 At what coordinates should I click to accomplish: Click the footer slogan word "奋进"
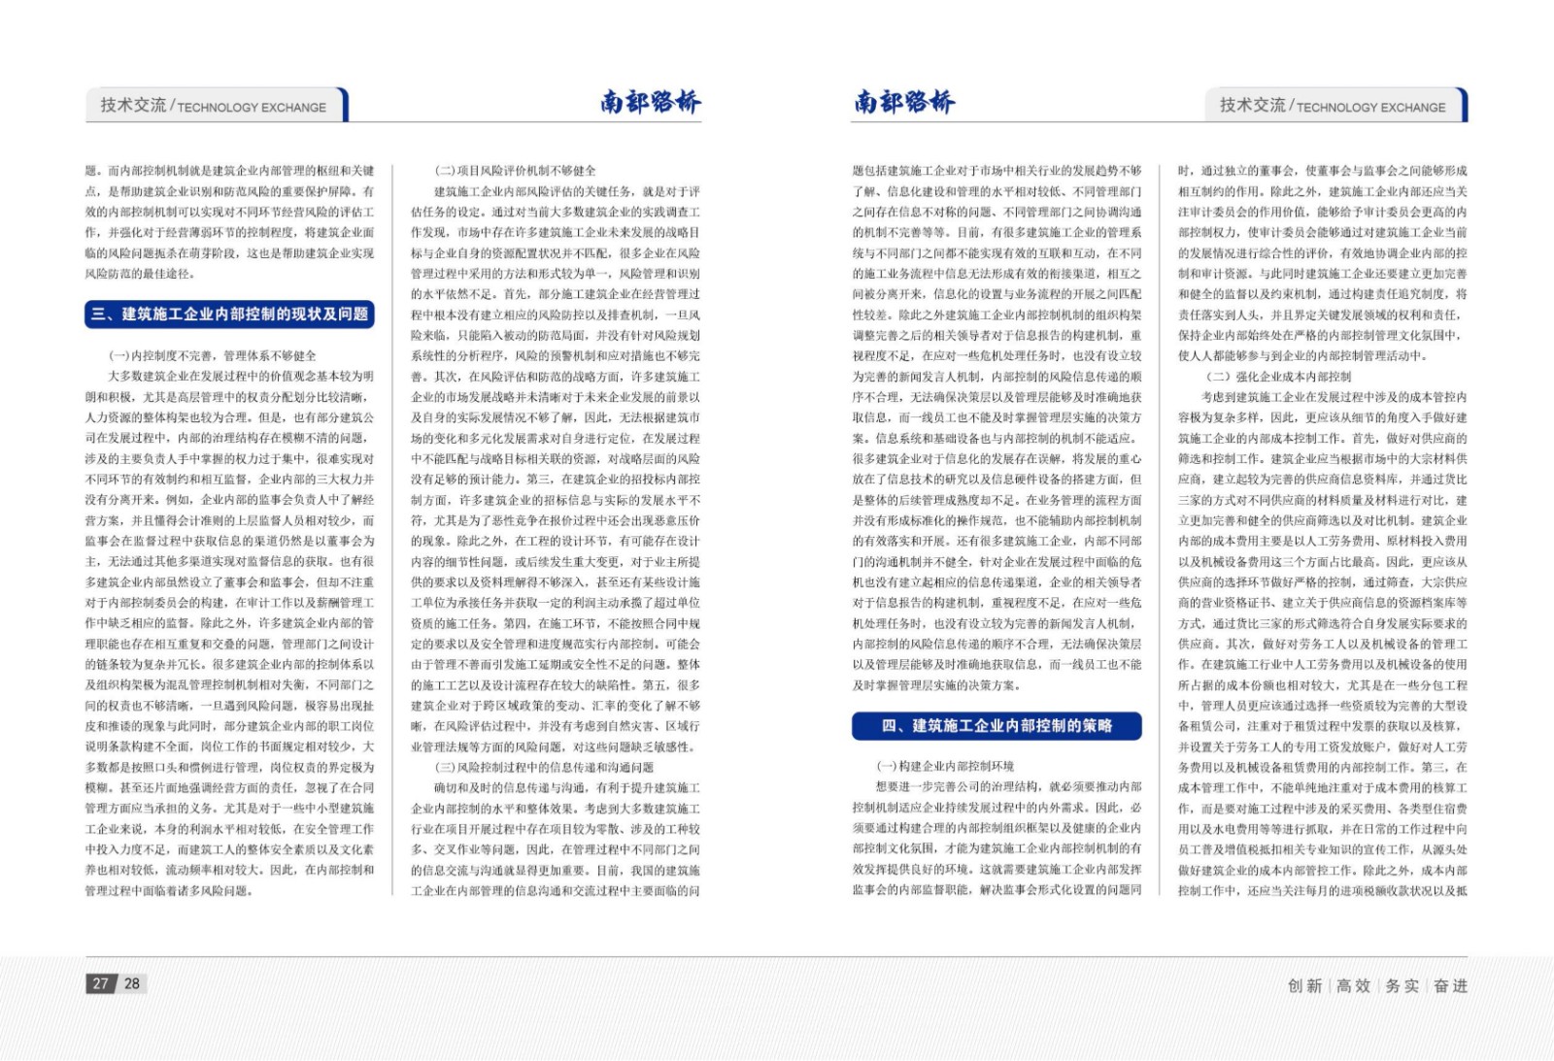tap(1450, 985)
